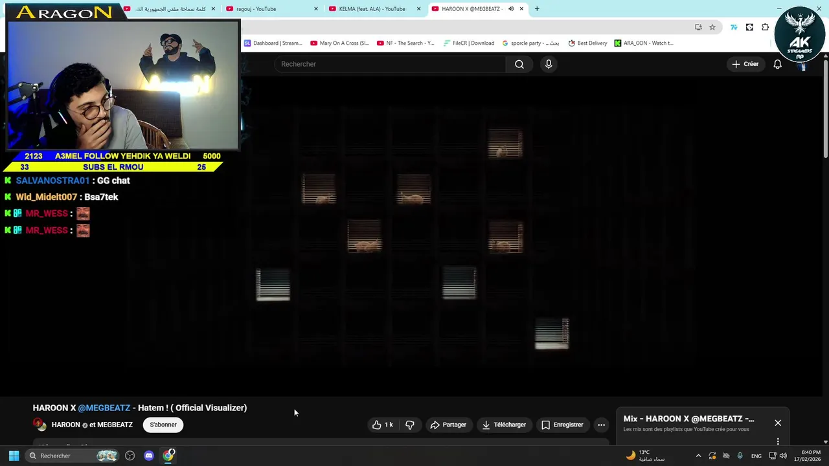829x466 pixels.
Task: Open the HAROON channel avatar
Action: click(40, 425)
